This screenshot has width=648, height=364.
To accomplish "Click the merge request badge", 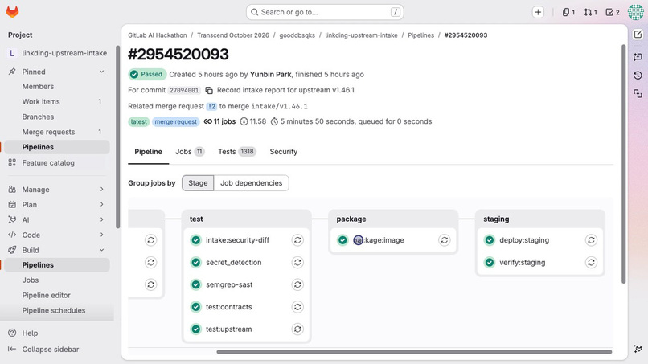I will pos(175,121).
